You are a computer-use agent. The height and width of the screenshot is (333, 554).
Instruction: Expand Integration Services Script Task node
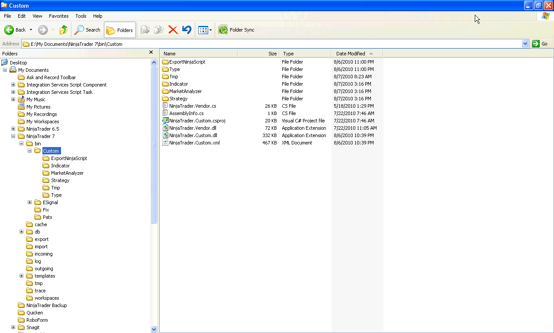(x=13, y=92)
